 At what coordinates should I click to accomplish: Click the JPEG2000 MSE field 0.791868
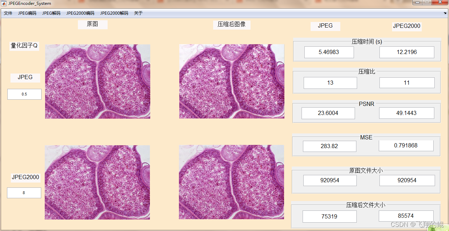click(x=406, y=146)
